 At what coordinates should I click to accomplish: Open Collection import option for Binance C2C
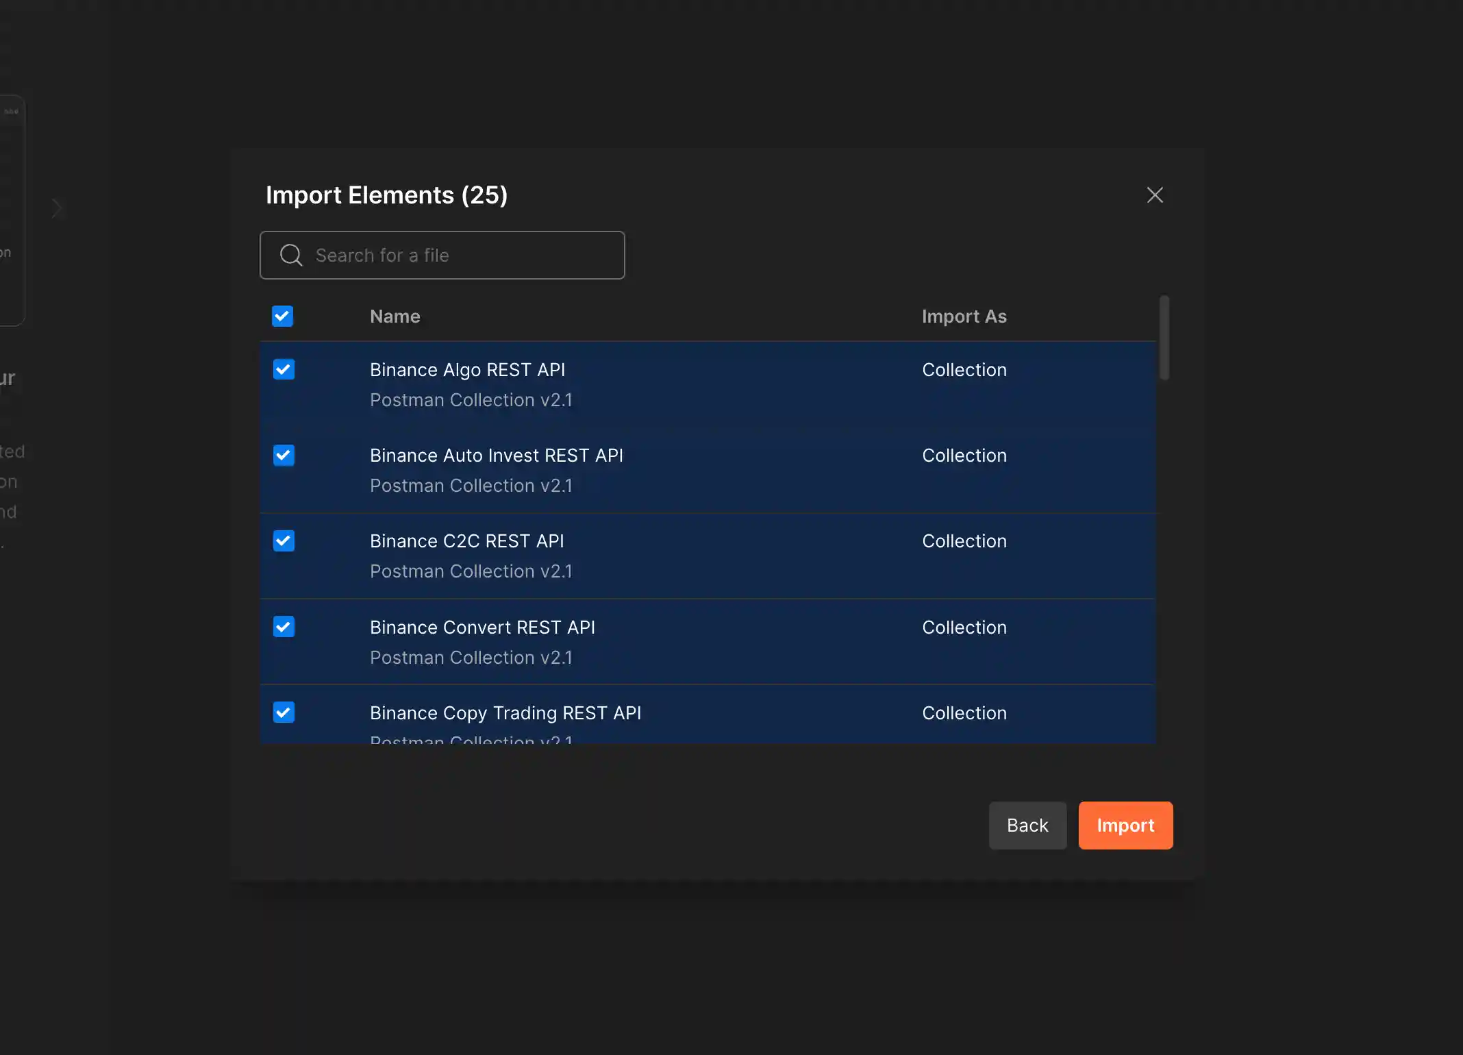click(964, 541)
